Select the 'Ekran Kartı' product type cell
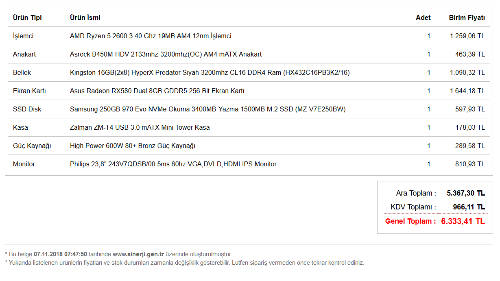 pyautogui.click(x=29, y=91)
